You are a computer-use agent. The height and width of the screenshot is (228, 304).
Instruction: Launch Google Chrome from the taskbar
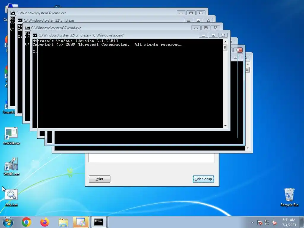[x=26, y=222]
